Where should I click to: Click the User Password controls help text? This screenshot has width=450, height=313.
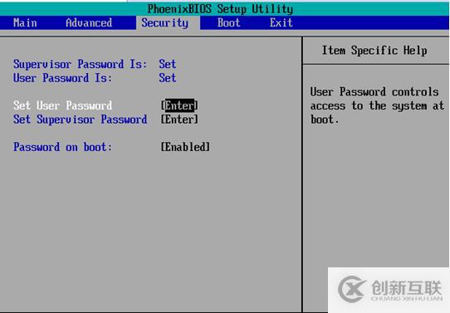coord(377,105)
